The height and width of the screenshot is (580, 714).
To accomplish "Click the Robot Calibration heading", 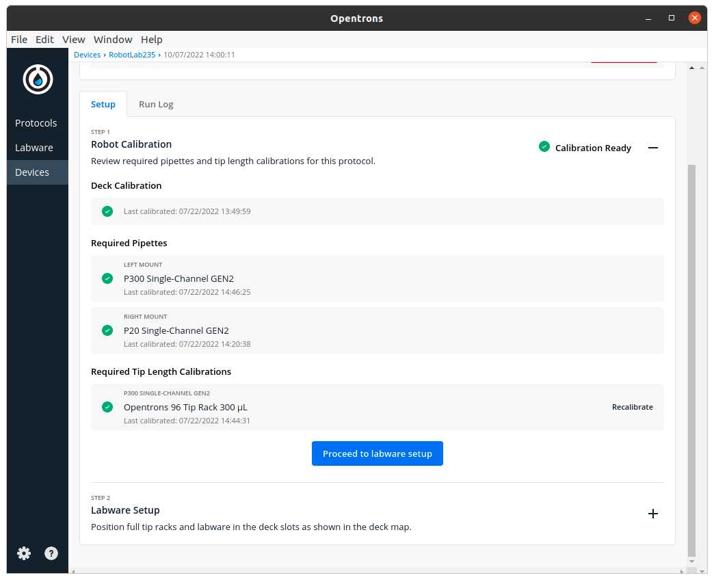I will (x=131, y=144).
